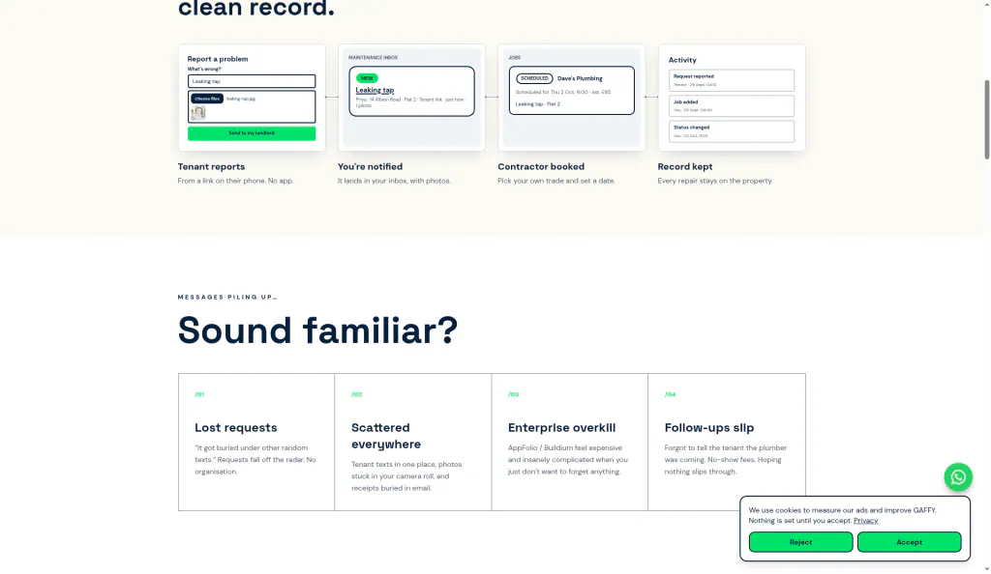Click the 'Report a problem' form title

pyautogui.click(x=218, y=59)
